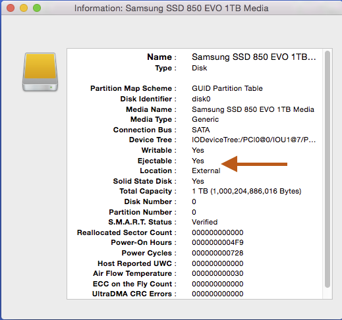Select the Type value 'Disk'
The width and height of the screenshot is (342, 320).
(200, 68)
